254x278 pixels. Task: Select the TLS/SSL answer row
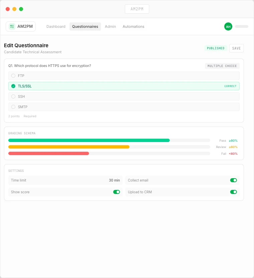(124, 86)
